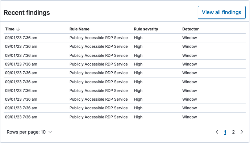250x143 pixels.
Task: Click the Recent findings heading
Action: [x=27, y=13]
